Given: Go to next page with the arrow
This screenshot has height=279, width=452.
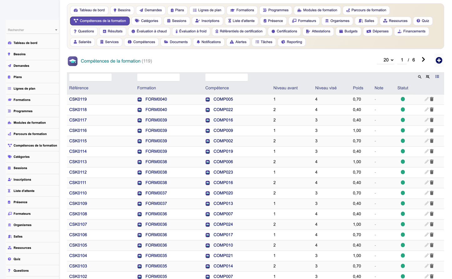Looking at the screenshot, I should click(423, 60).
